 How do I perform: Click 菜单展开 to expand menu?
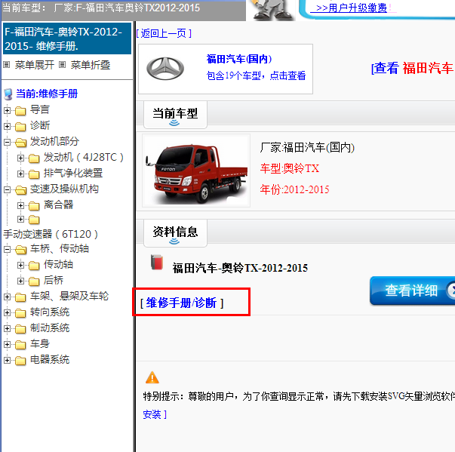(35, 65)
